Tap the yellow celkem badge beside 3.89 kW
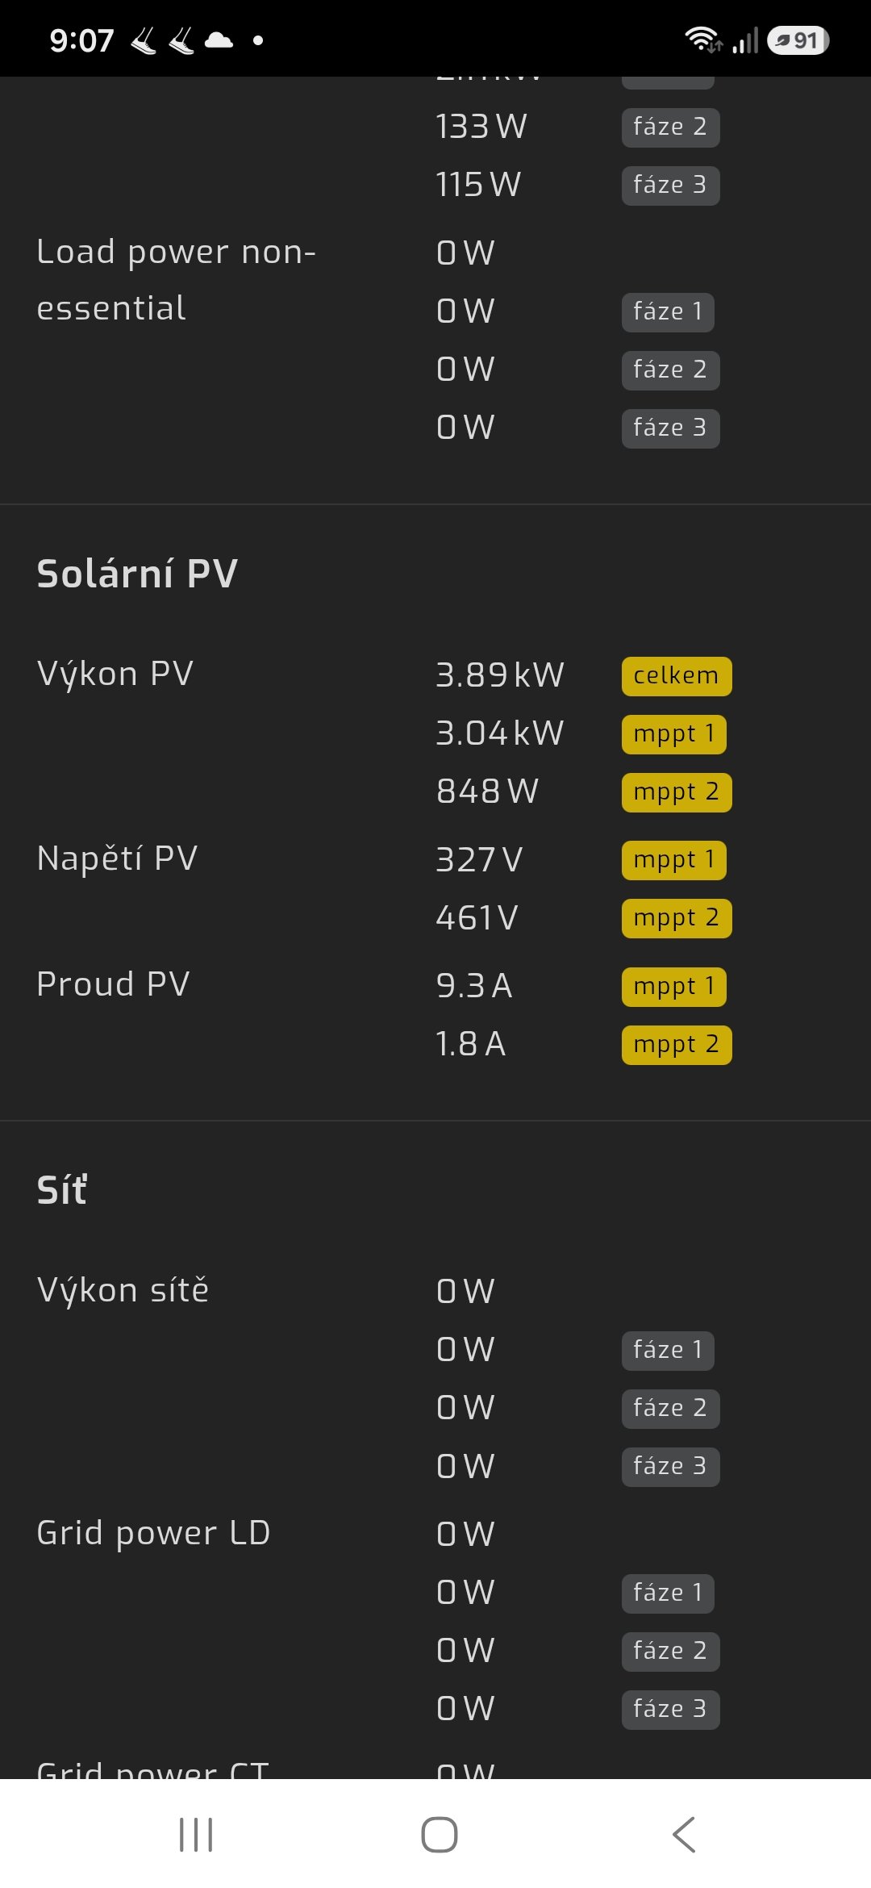Viewport: 871px width, 1888px height. pyautogui.click(x=677, y=676)
